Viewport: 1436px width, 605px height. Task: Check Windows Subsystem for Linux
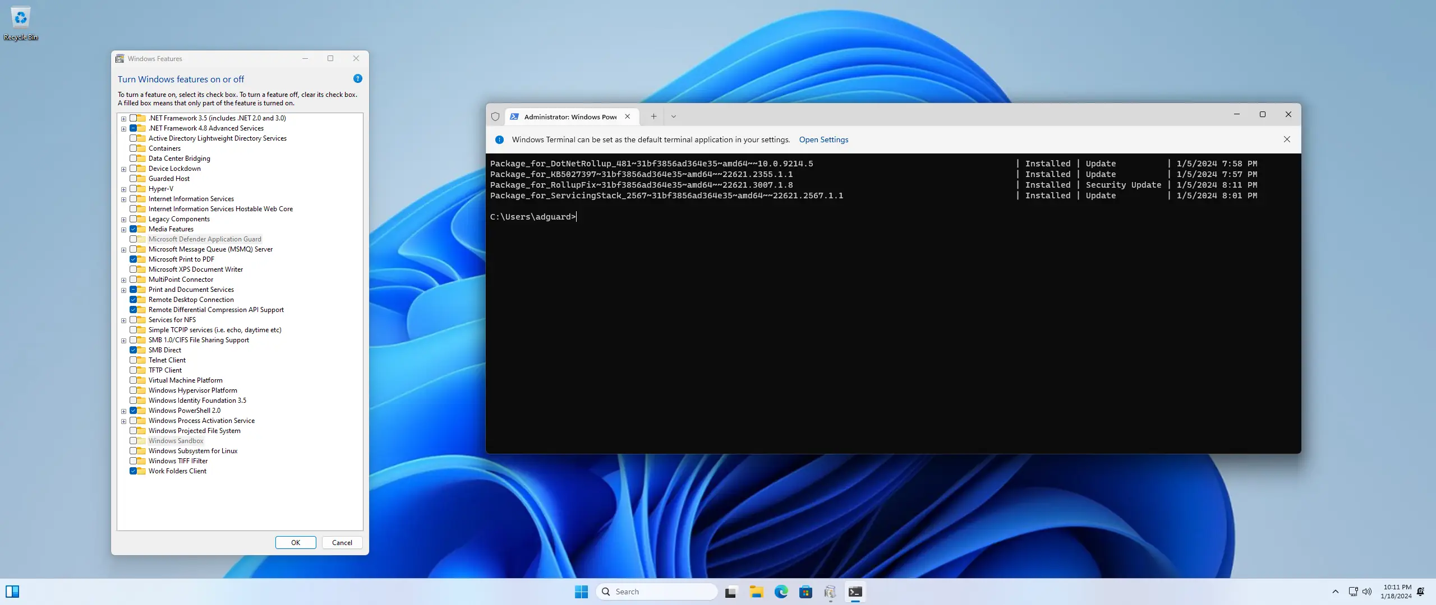134,451
